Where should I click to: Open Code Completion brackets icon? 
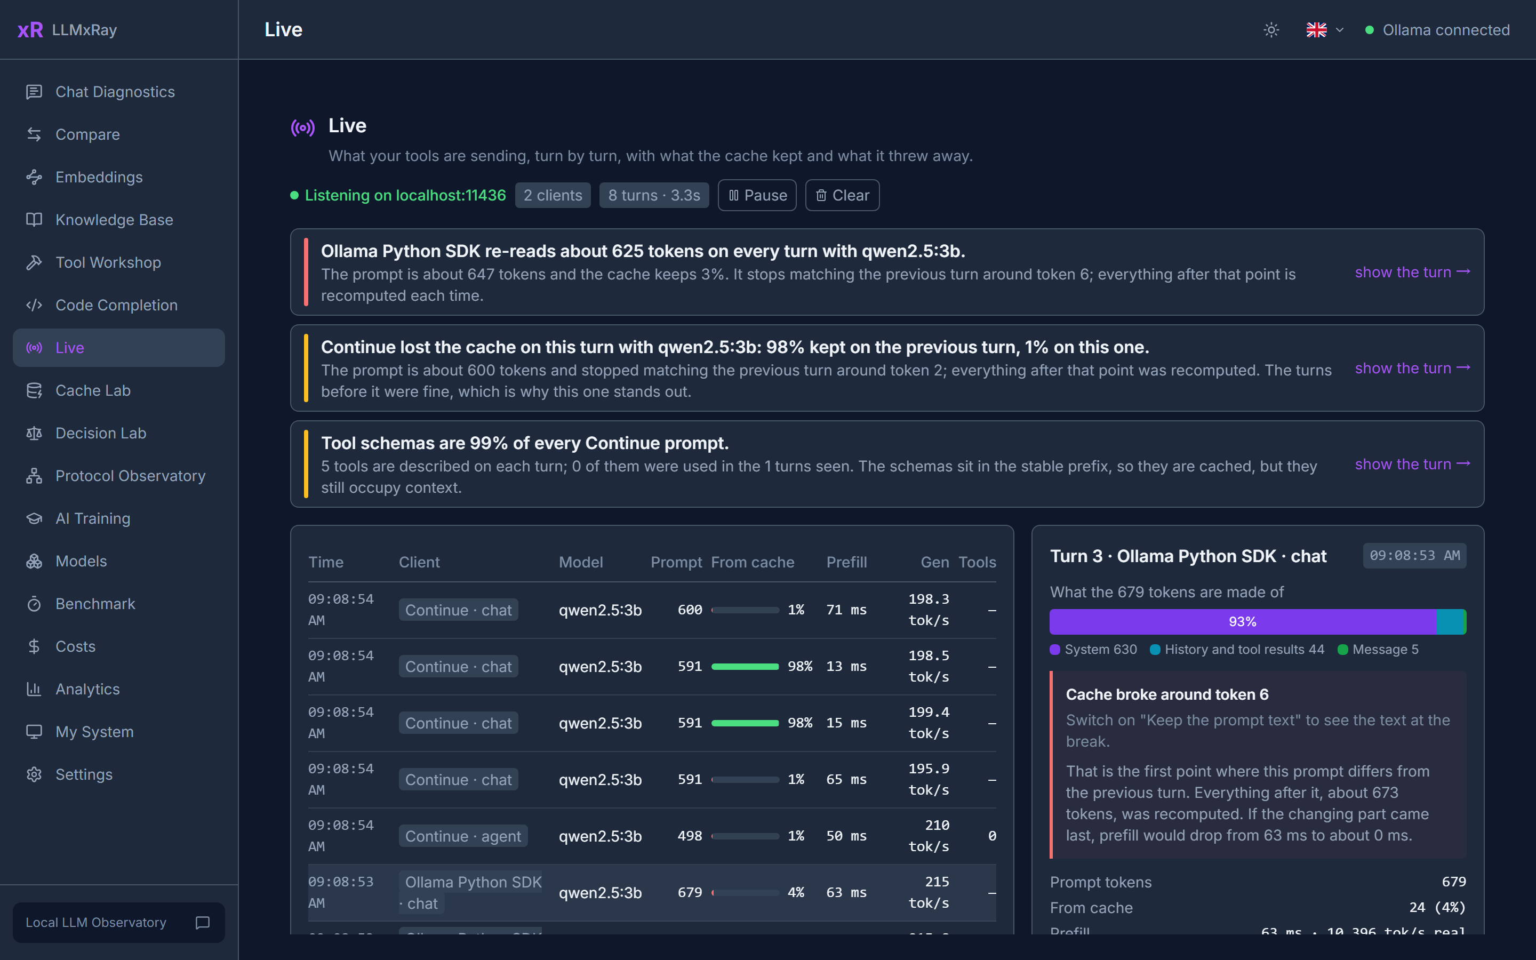coord(34,305)
